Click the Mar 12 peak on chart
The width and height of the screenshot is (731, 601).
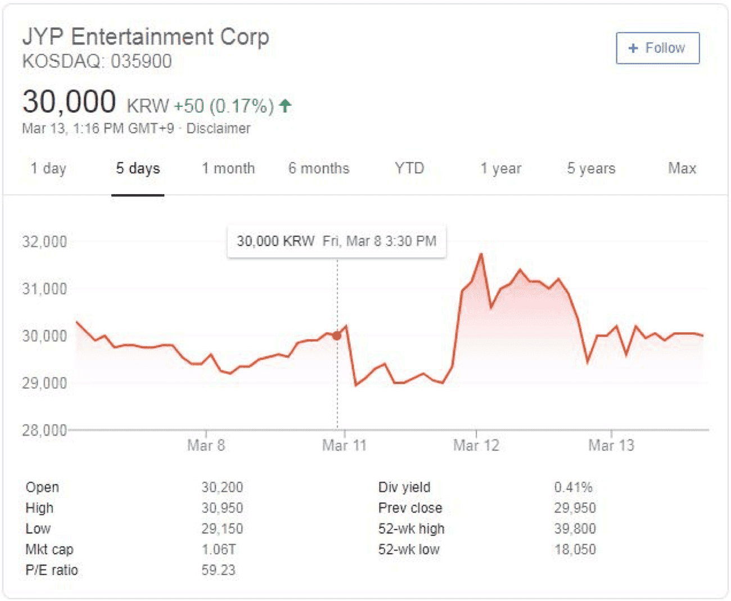point(481,254)
